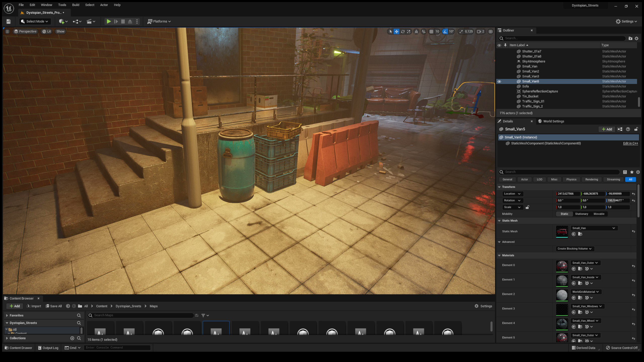Viewport: 644px width, 362px height.
Task: Expand the Platforms dropdown
Action: pos(159,21)
